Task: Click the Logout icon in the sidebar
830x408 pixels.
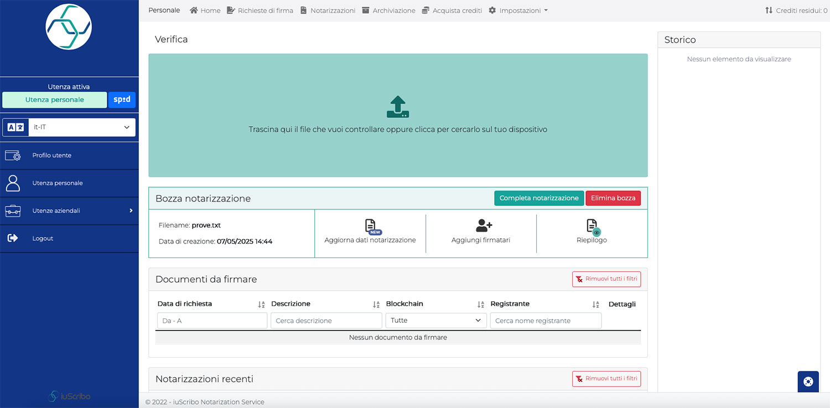Action: (12, 238)
